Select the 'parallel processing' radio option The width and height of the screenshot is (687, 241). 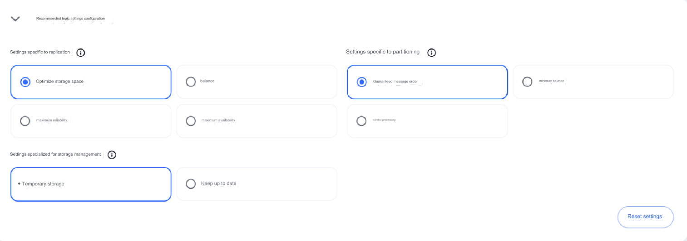coord(361,121)
